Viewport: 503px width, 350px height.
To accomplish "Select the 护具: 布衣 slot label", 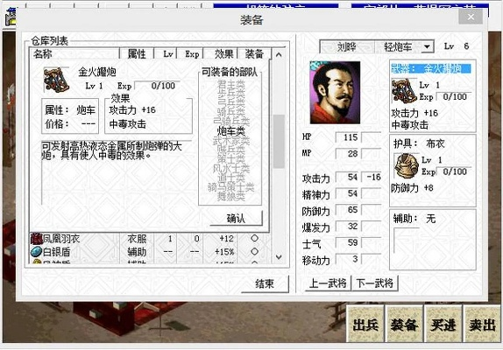I will [x=419, y=143].
